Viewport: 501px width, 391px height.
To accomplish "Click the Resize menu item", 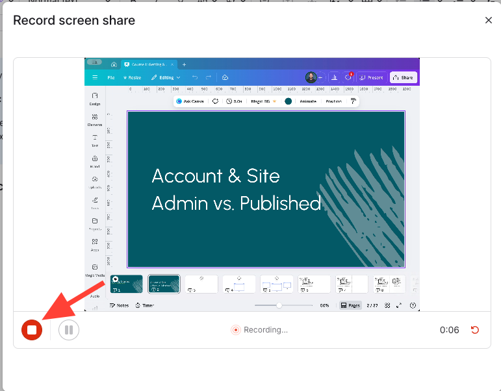I will [x=133, y=77].
